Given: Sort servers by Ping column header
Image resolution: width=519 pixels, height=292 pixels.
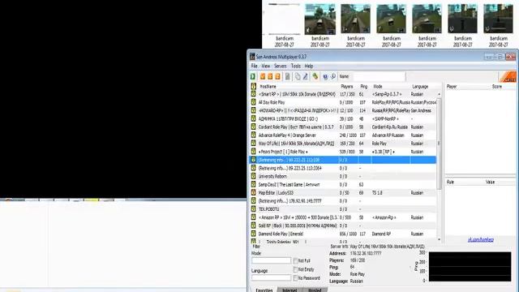Looking at the screenshot, I should [x=364, y=87].
